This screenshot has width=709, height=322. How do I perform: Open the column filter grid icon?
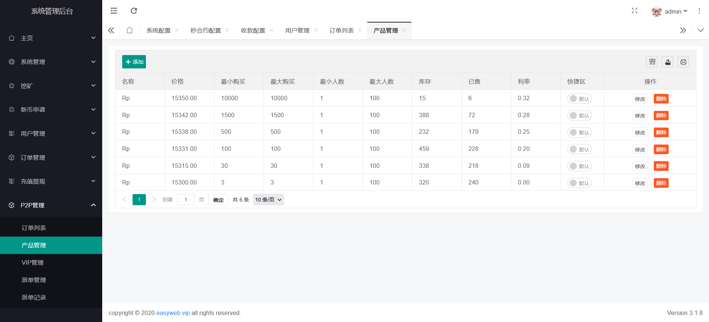tap(652, 62)
